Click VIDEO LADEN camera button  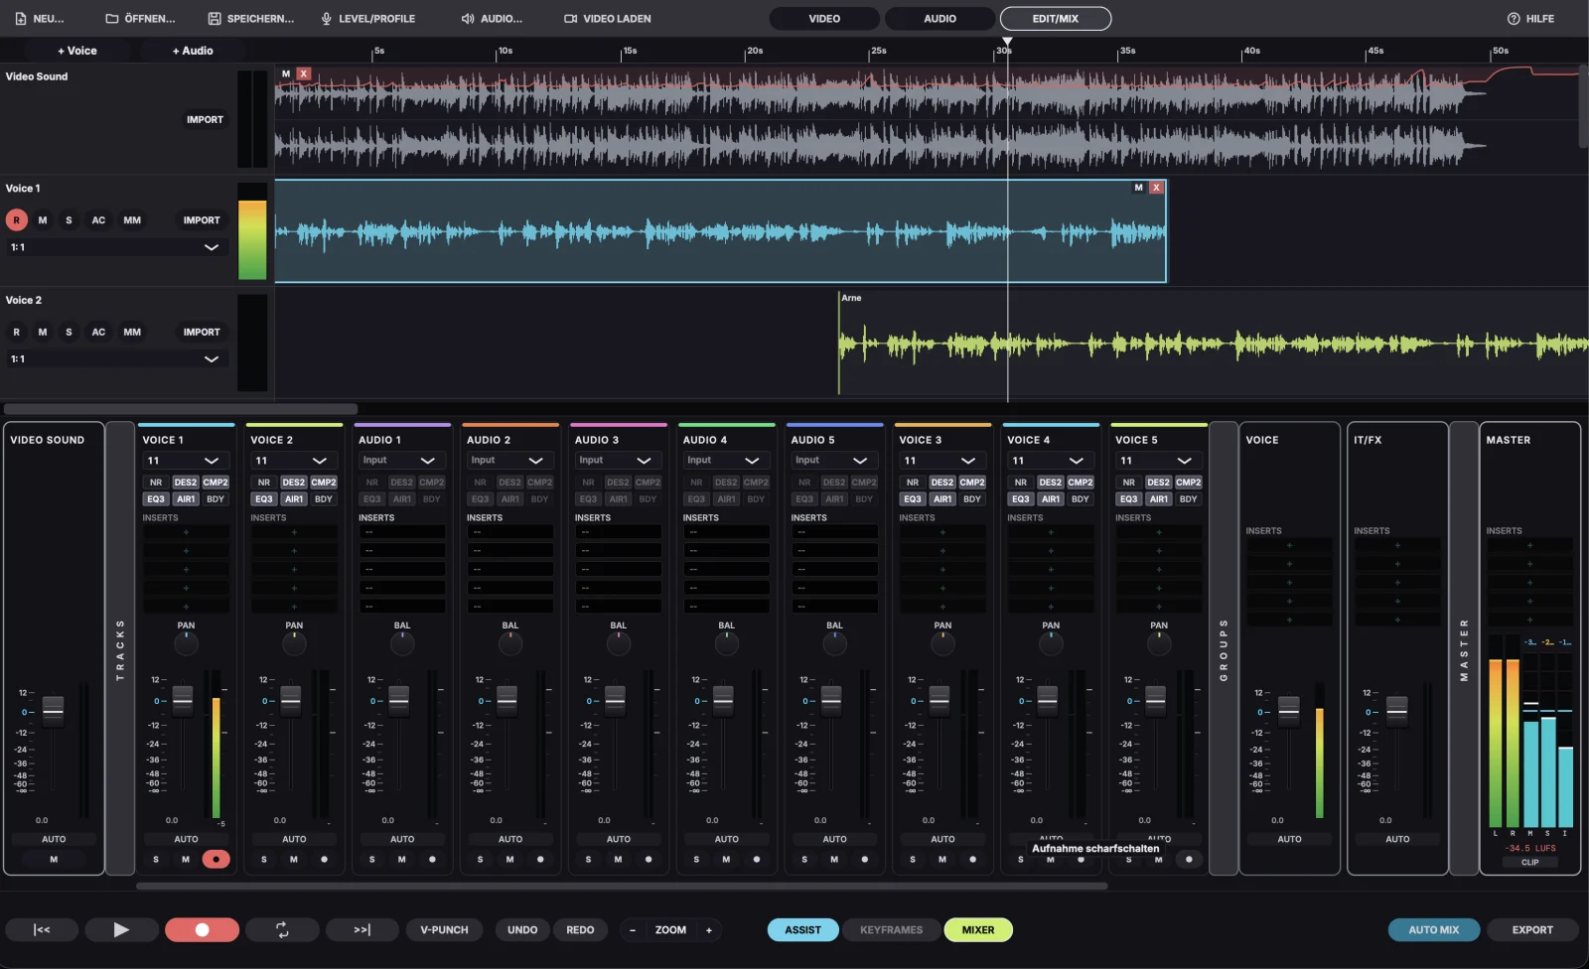coord(608,19)
